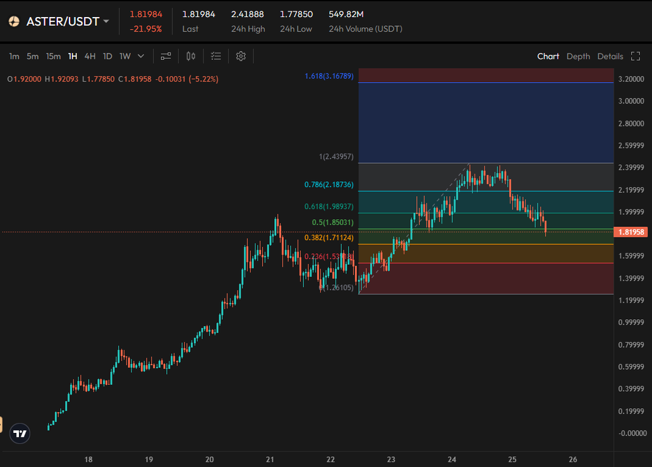Click the 24h Volume value 549.82M

346,14
